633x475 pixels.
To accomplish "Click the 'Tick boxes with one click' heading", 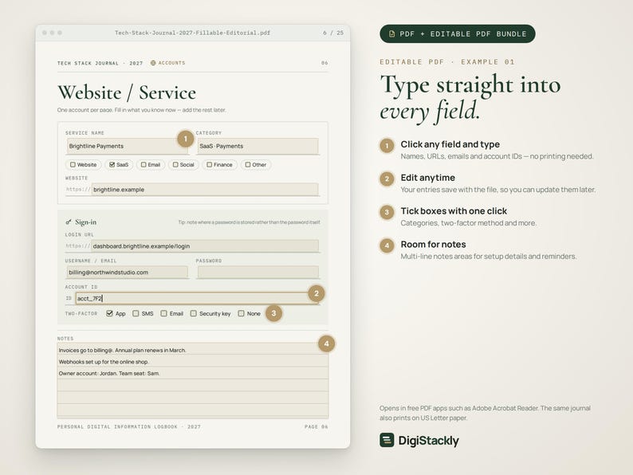I will click(454, 211).
